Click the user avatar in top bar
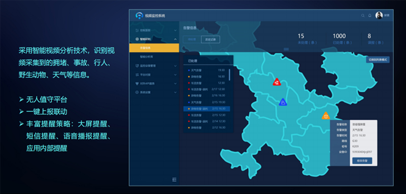Viewport: 406px width, 194px height. (x=379, y=15)
